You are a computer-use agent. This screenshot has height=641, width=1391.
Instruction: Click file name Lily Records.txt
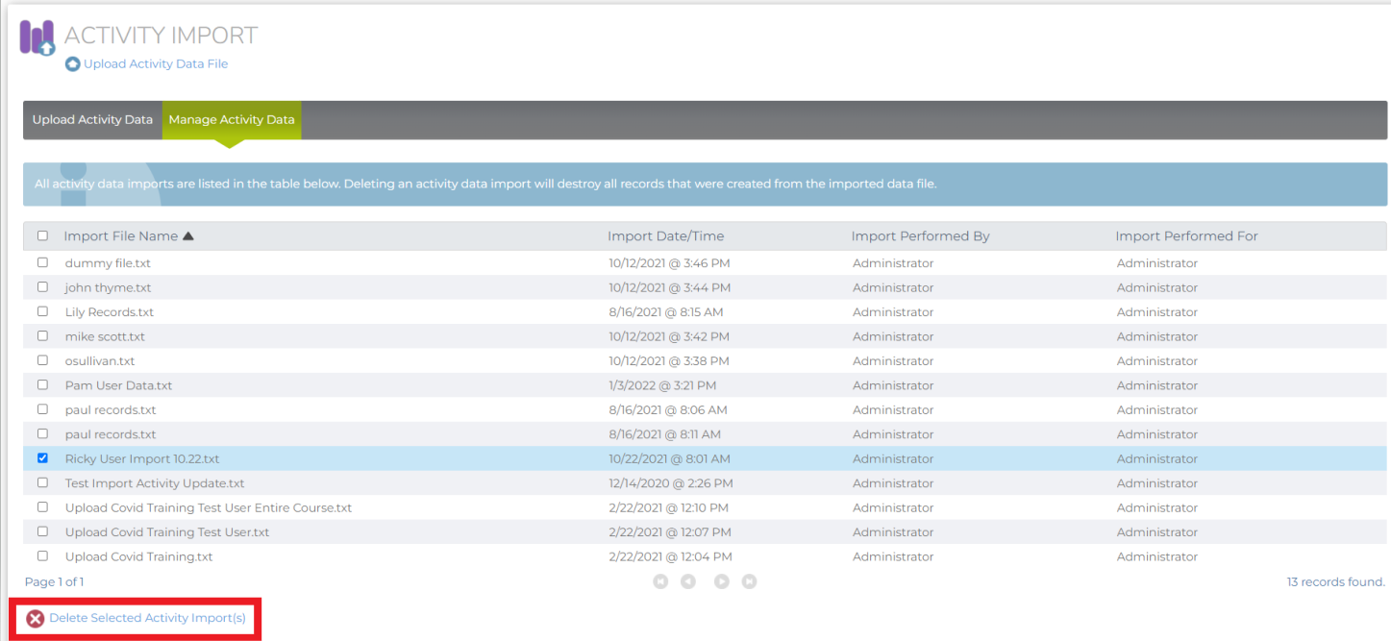click(110, 312)
